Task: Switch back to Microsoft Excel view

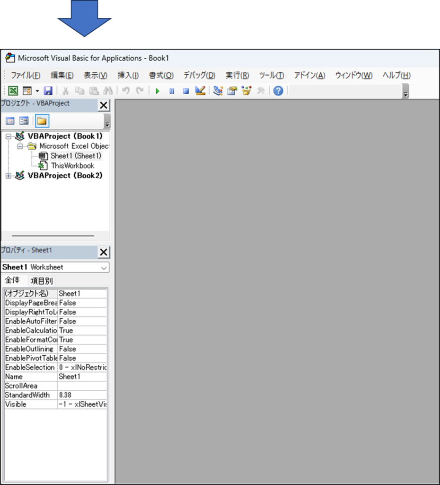Action: [13, 90]
